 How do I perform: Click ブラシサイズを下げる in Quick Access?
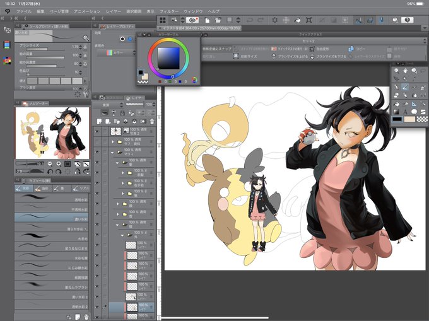click(x=328, y=56)
